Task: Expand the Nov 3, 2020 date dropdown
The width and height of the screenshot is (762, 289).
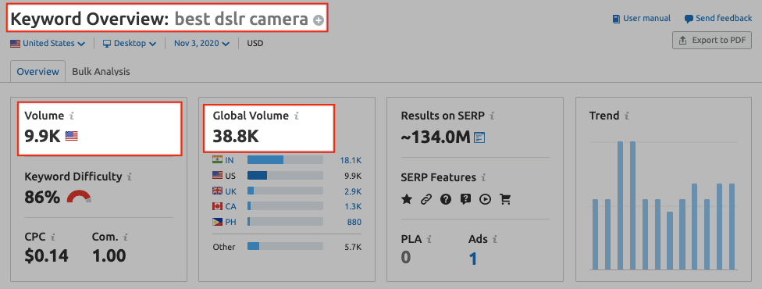Action: coord(201,43)
